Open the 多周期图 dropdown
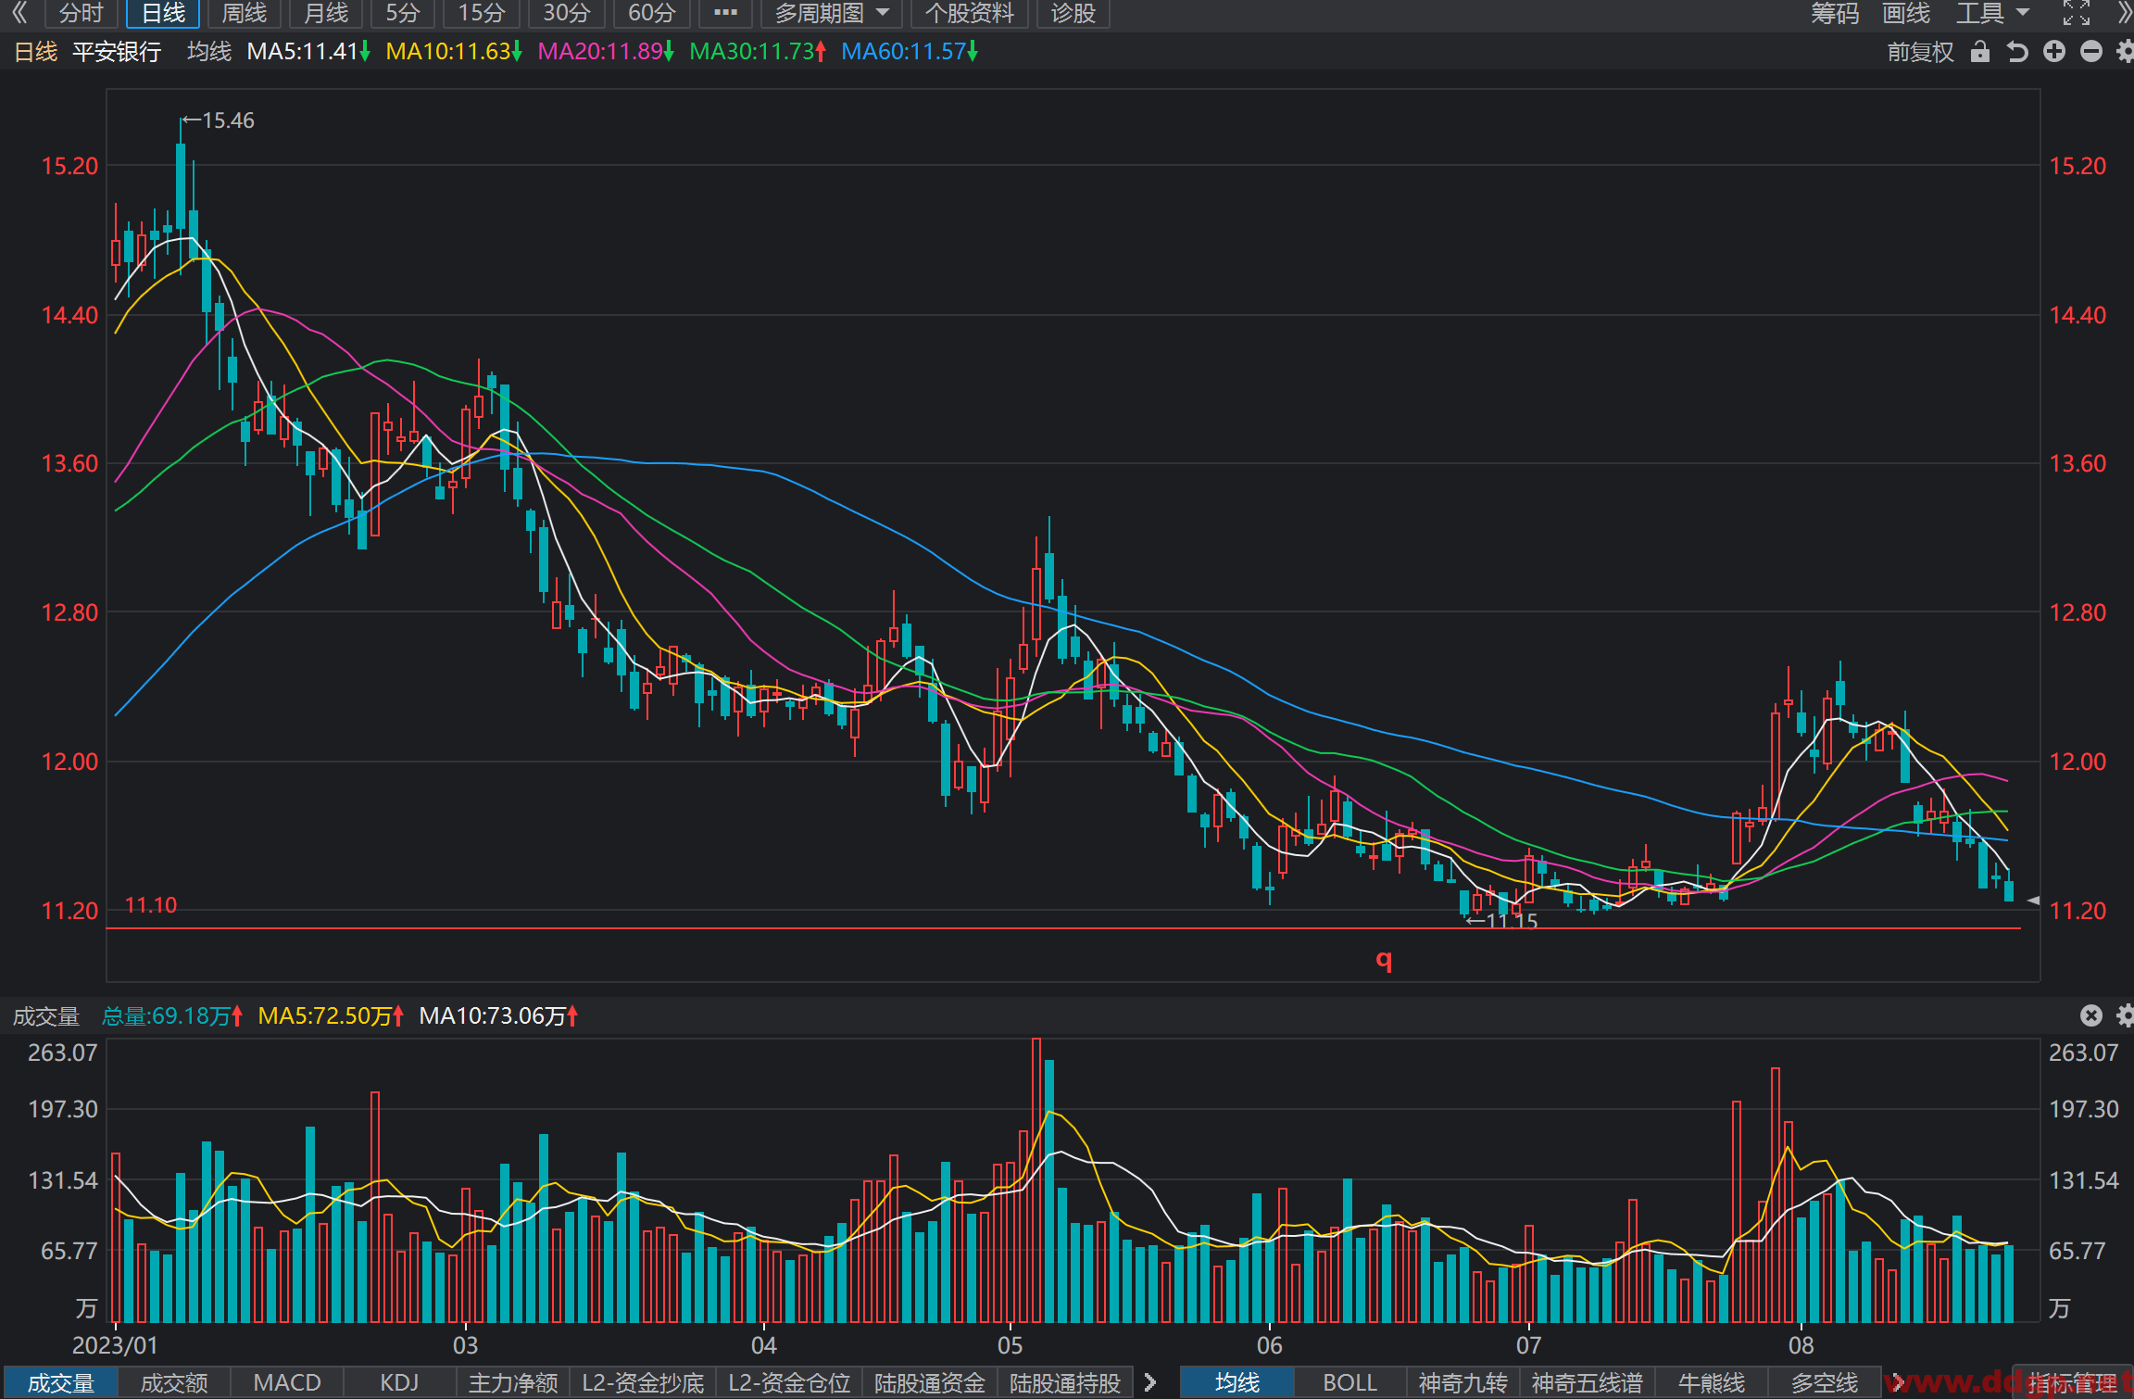 tap(832, 13)
